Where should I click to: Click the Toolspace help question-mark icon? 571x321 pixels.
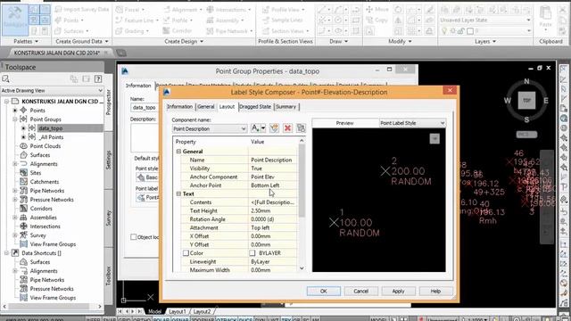click(x=98, y=78)
